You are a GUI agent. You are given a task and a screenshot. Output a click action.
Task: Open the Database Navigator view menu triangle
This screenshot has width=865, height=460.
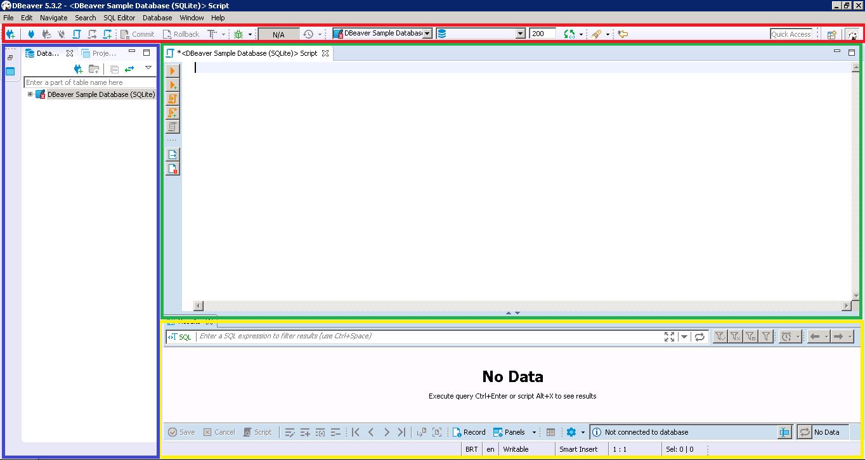tap(148, 68)
